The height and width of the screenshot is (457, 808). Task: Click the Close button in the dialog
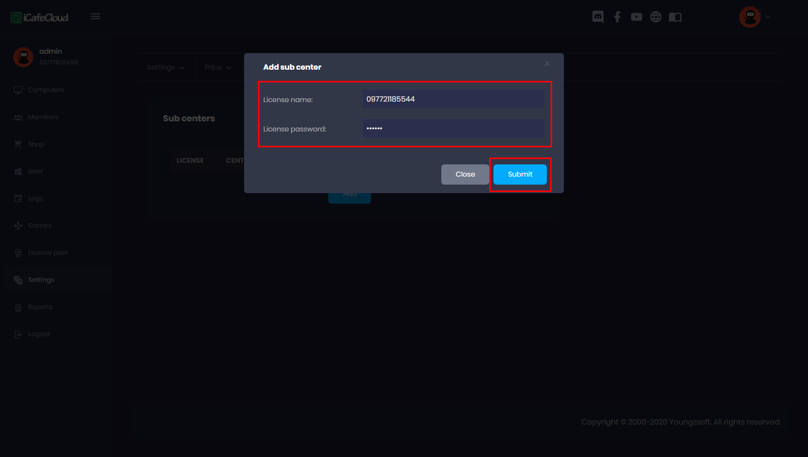tap(465, 175)
